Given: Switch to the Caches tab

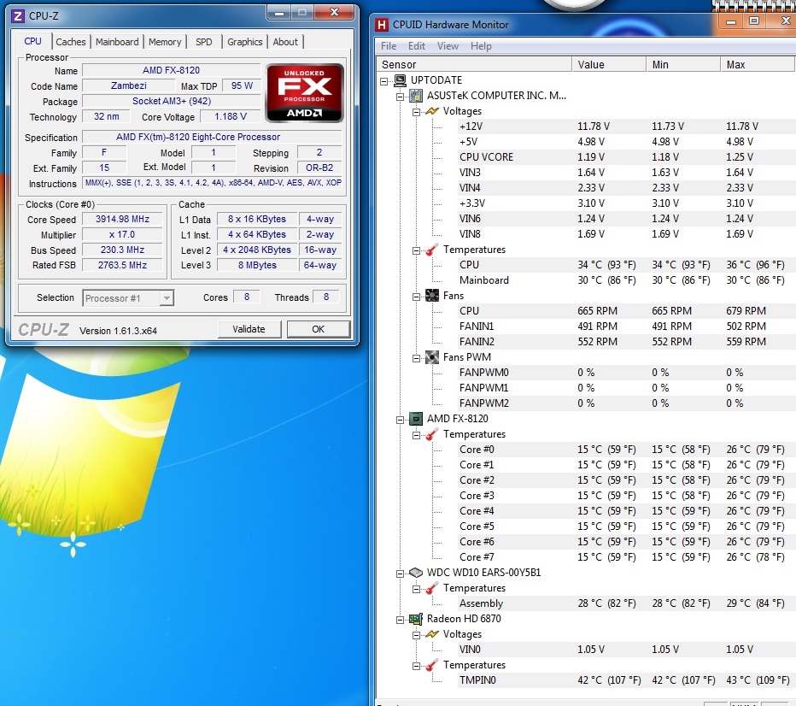Looking at the screenshot, I should 71,42.
